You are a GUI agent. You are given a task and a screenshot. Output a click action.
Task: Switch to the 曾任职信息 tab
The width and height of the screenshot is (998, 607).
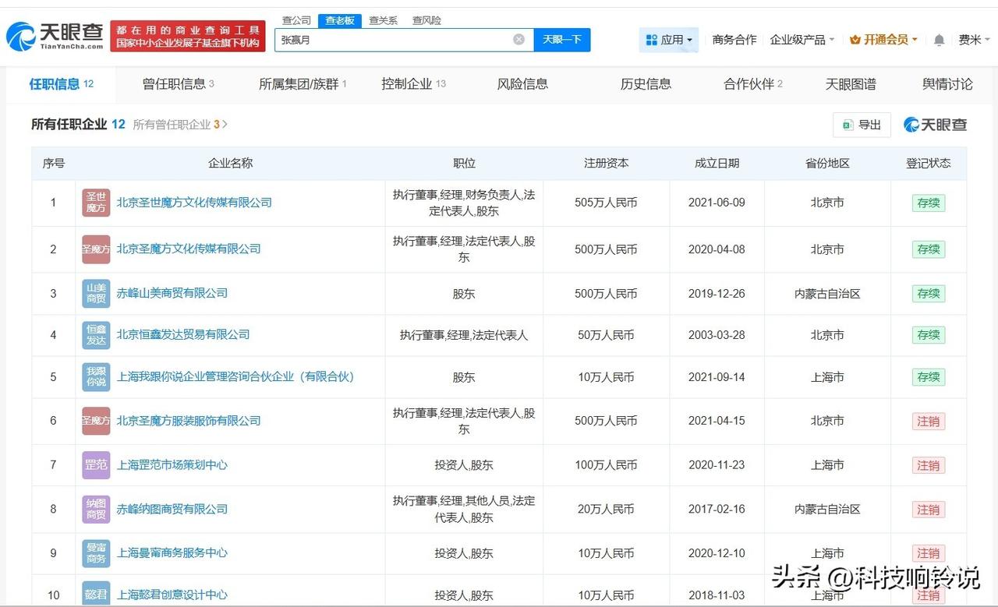click(x=178, y=84)
